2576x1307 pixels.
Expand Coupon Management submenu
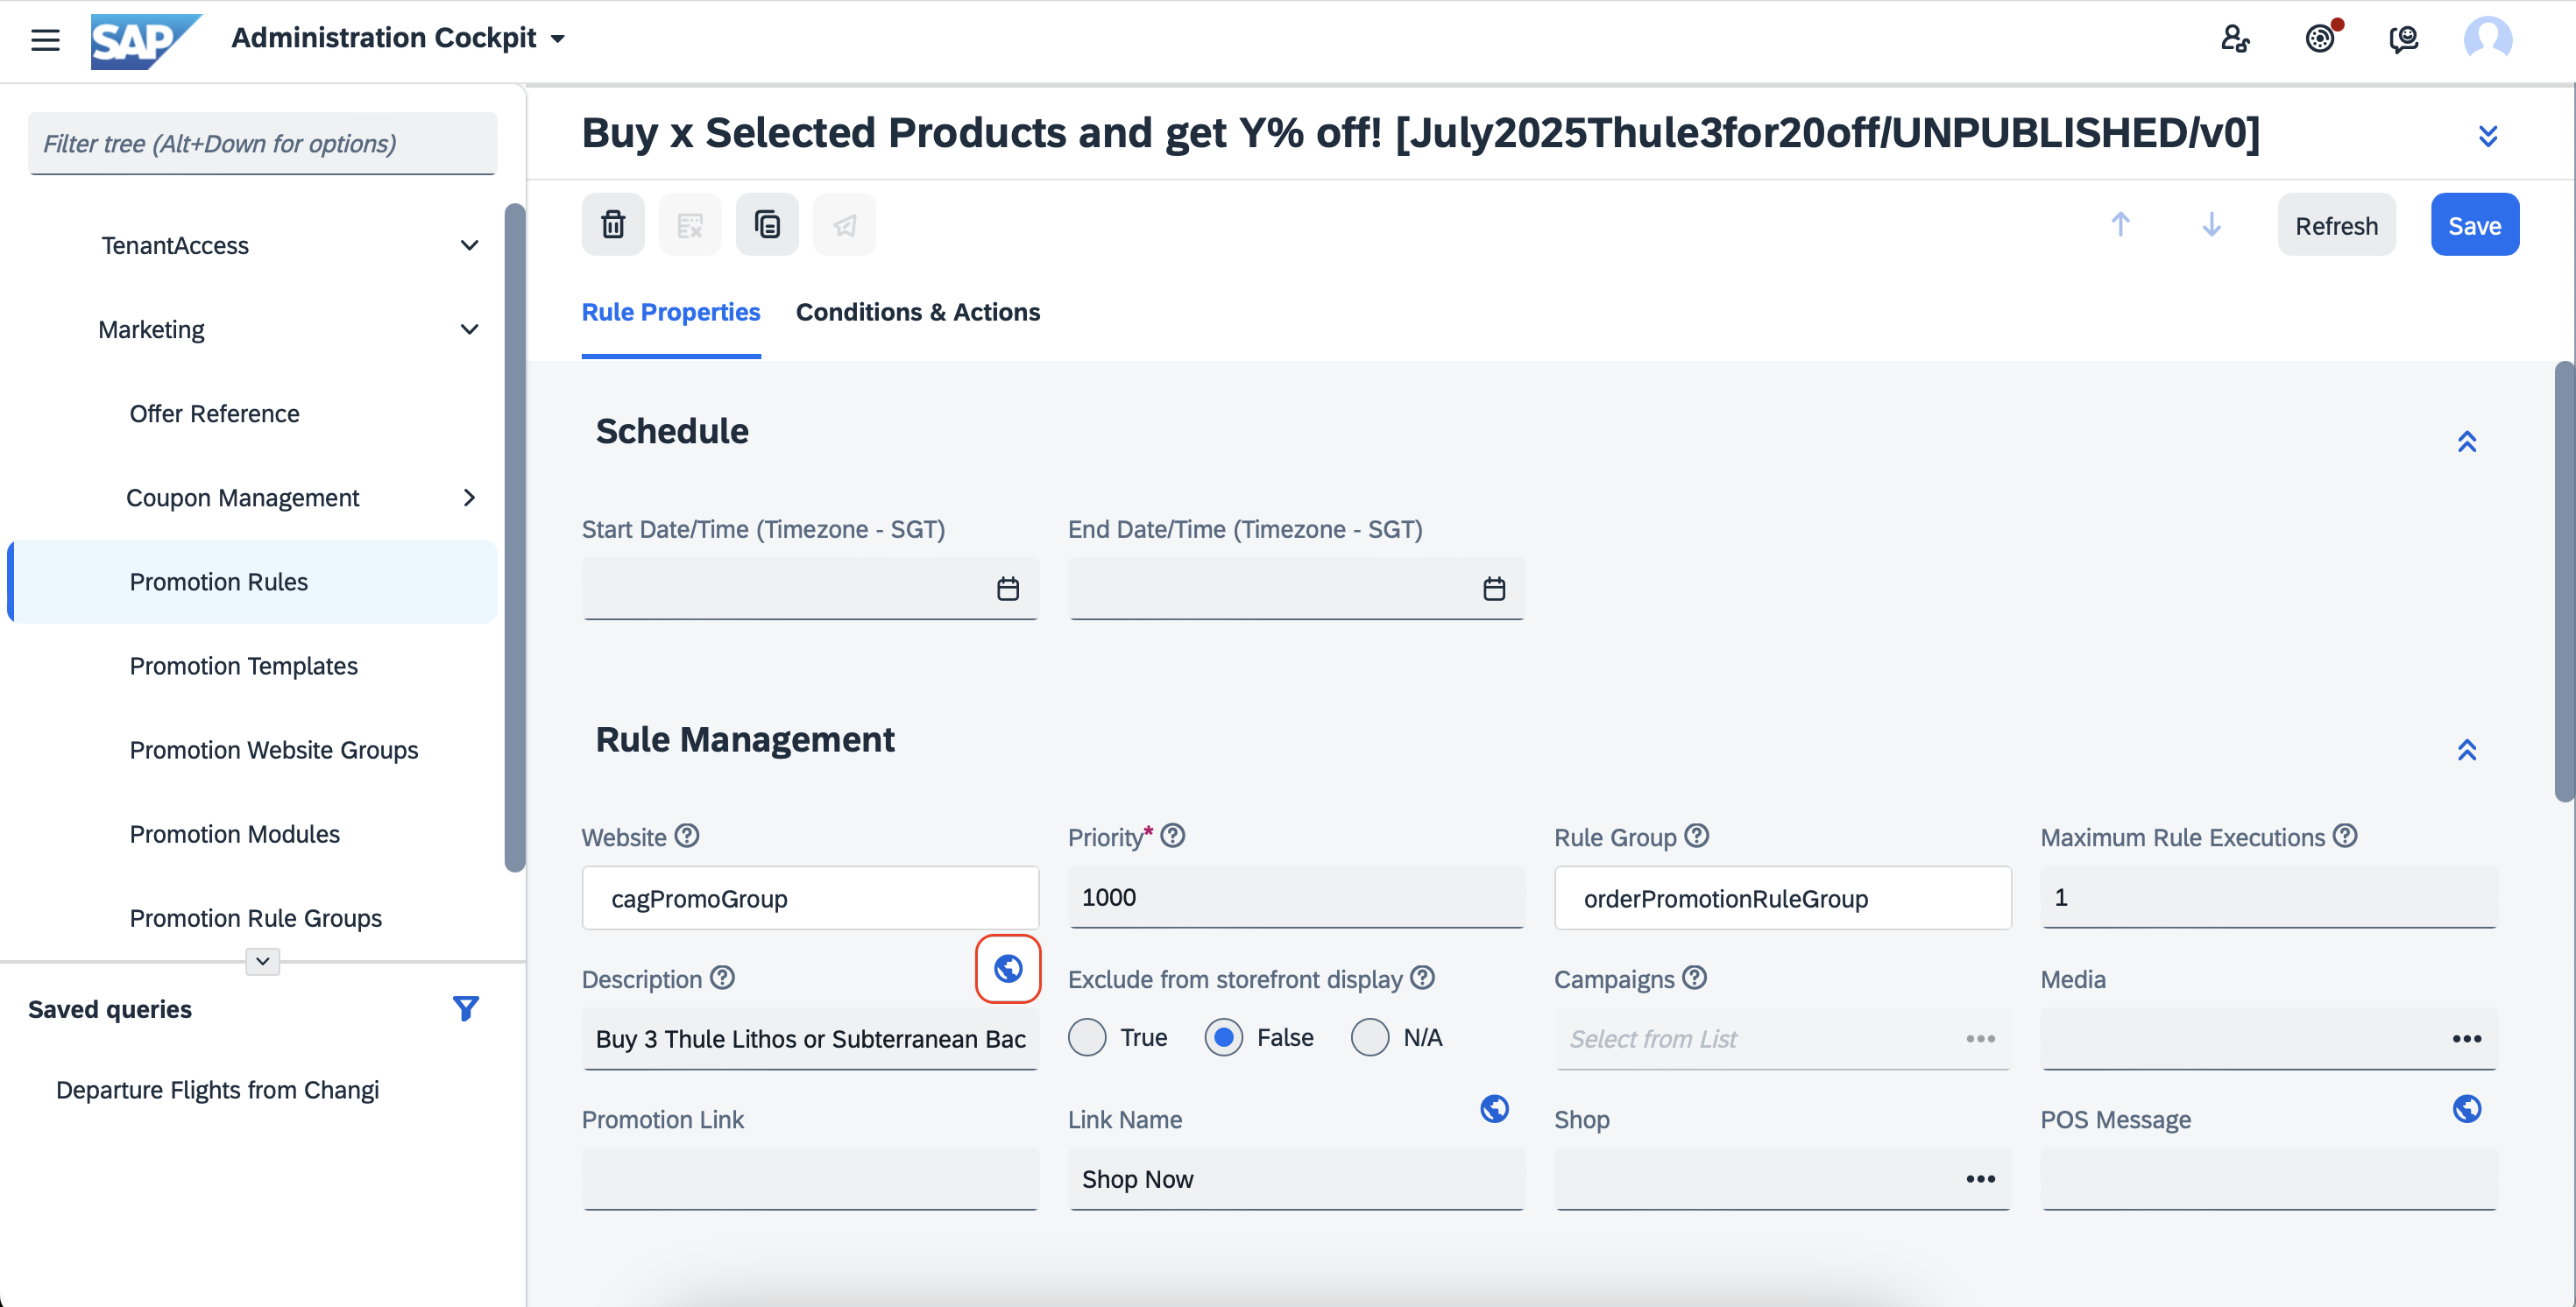tap(469, 497)
